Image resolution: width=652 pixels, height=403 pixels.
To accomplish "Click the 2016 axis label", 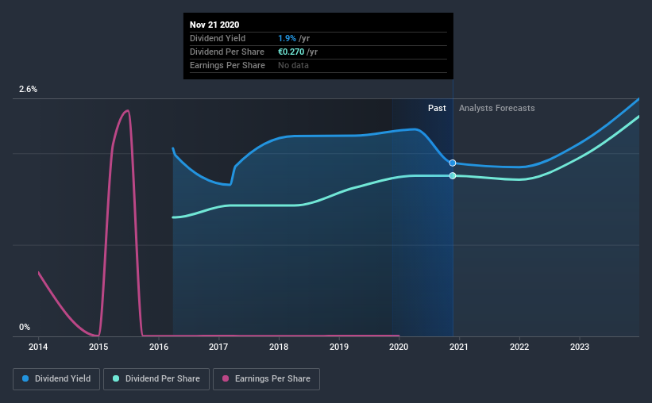I will pyautogui.click(x=159, y=347).
